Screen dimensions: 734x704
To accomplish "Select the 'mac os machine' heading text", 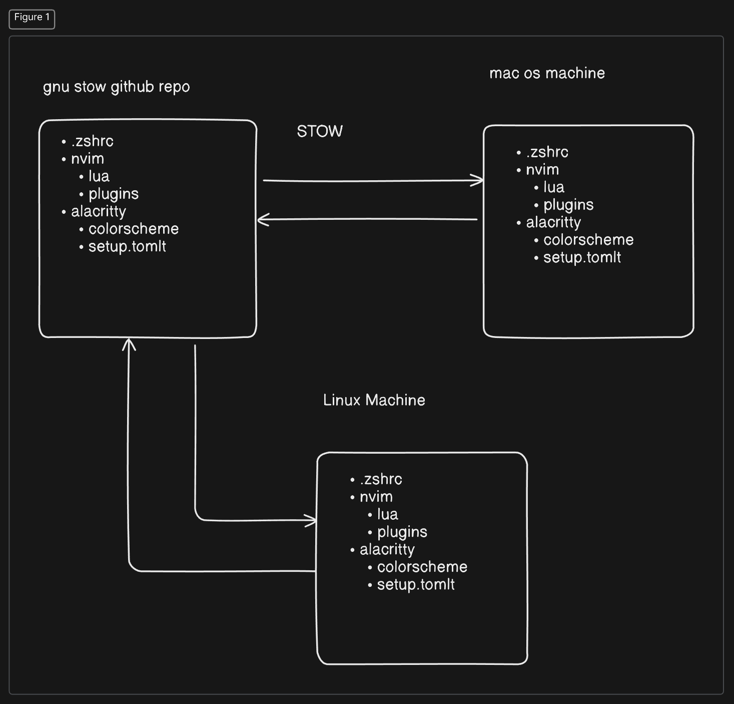I will (547, 73).
